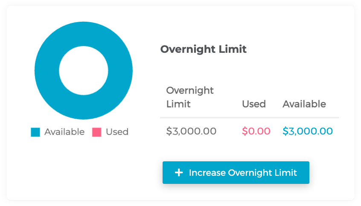Select the blue $3,000.00 available amount
The image size is (361, 206).
[308, 131]
